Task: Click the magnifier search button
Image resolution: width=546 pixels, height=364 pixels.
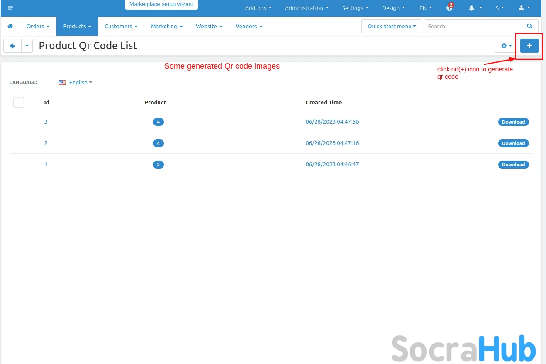Action: pos(529,26)
